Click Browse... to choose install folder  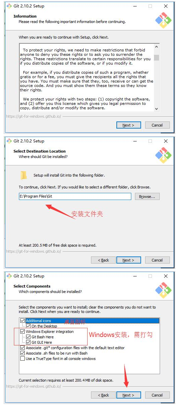click(147, 197)
